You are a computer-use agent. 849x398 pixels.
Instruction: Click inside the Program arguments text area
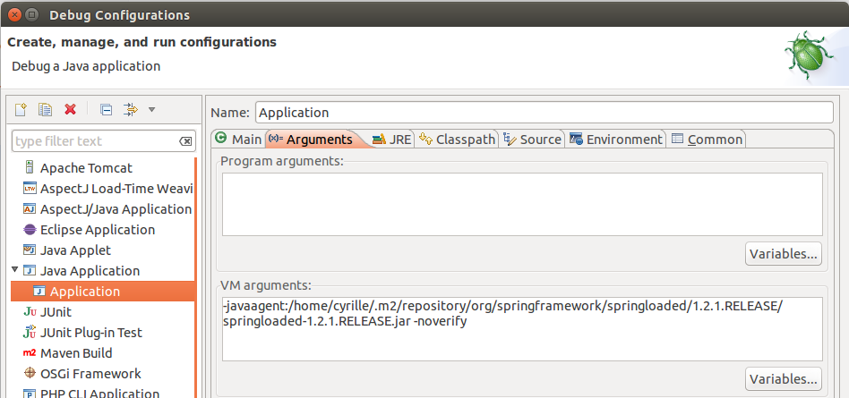pos(522,203)
